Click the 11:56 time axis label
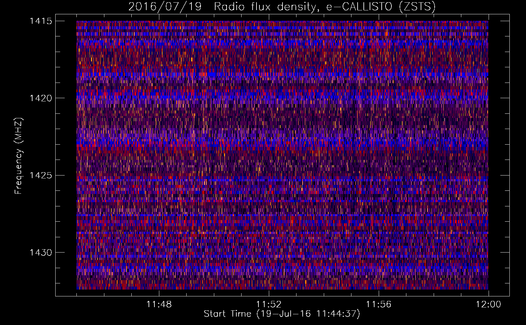Screen dimensions: 526x325 pos(379,305)
